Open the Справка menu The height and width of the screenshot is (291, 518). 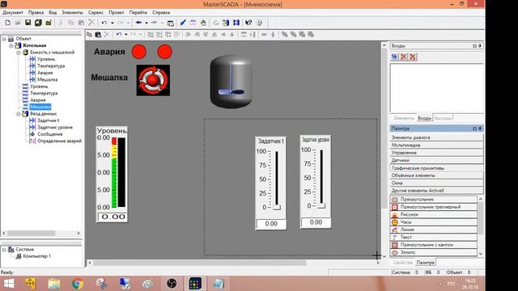(x=161, y=13)
